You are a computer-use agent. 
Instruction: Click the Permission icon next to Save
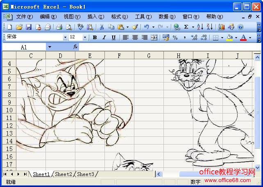point(38,27)
